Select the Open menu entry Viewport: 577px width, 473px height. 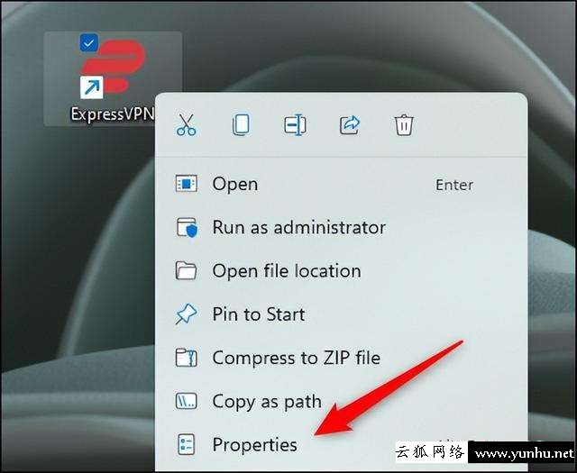point(341,184)
